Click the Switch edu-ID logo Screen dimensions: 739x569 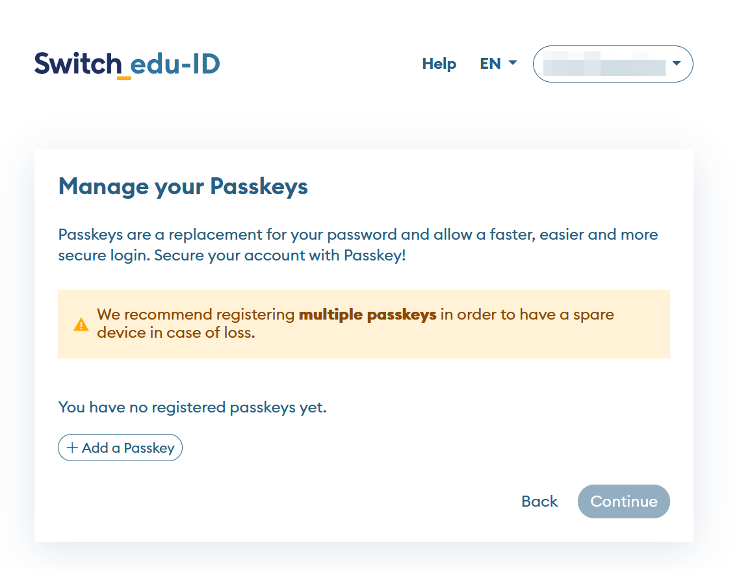[127, 64]
